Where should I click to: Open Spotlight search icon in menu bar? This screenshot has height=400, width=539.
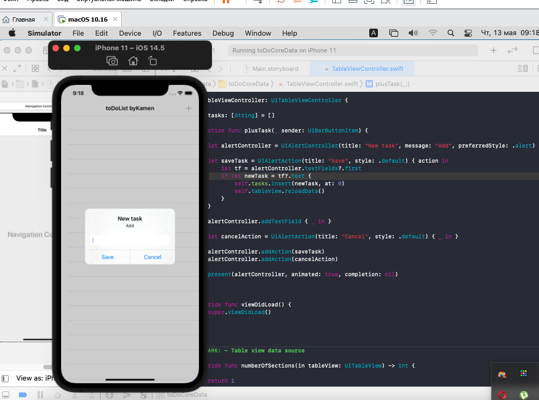[451, 33]
